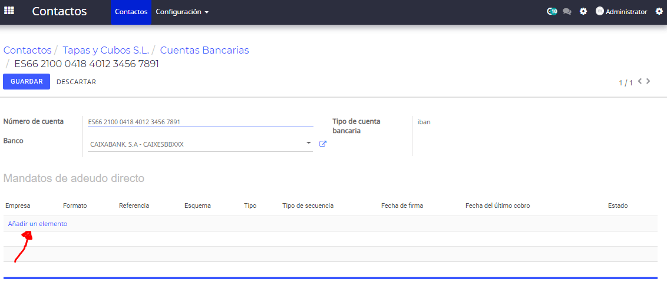Image resolution: width=667 pixels, height=285 pixels.
Task: Go to Tapas y Cubos S.L. breadcrumb
Action: coord(106,50)
